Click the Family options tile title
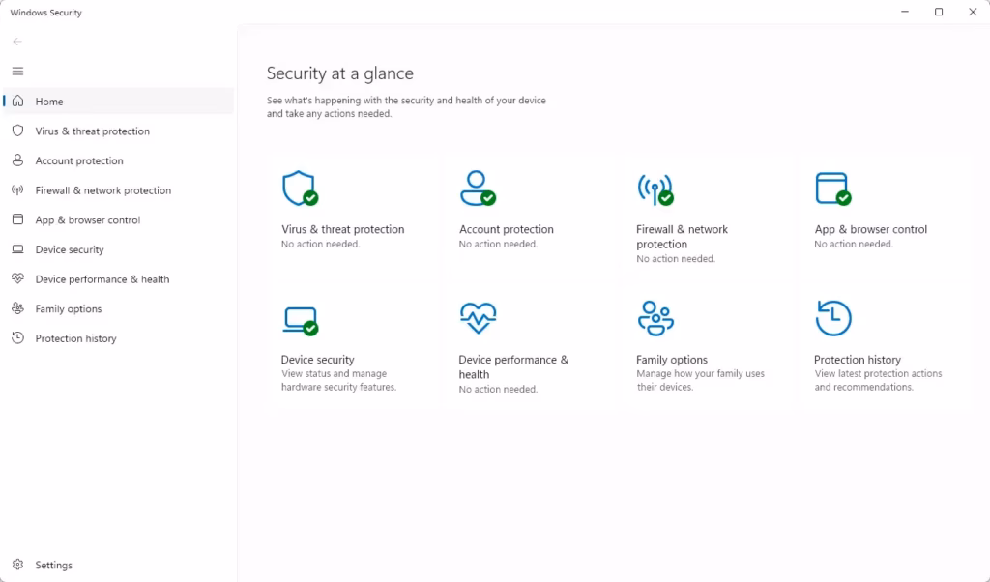 coord(672,360)
